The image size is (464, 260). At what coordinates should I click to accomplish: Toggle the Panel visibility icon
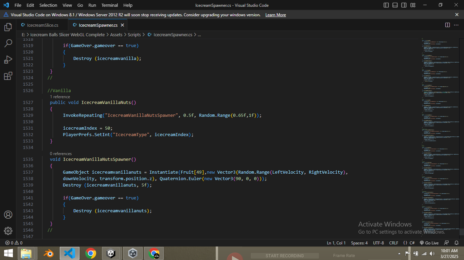(x=395, y=5)
